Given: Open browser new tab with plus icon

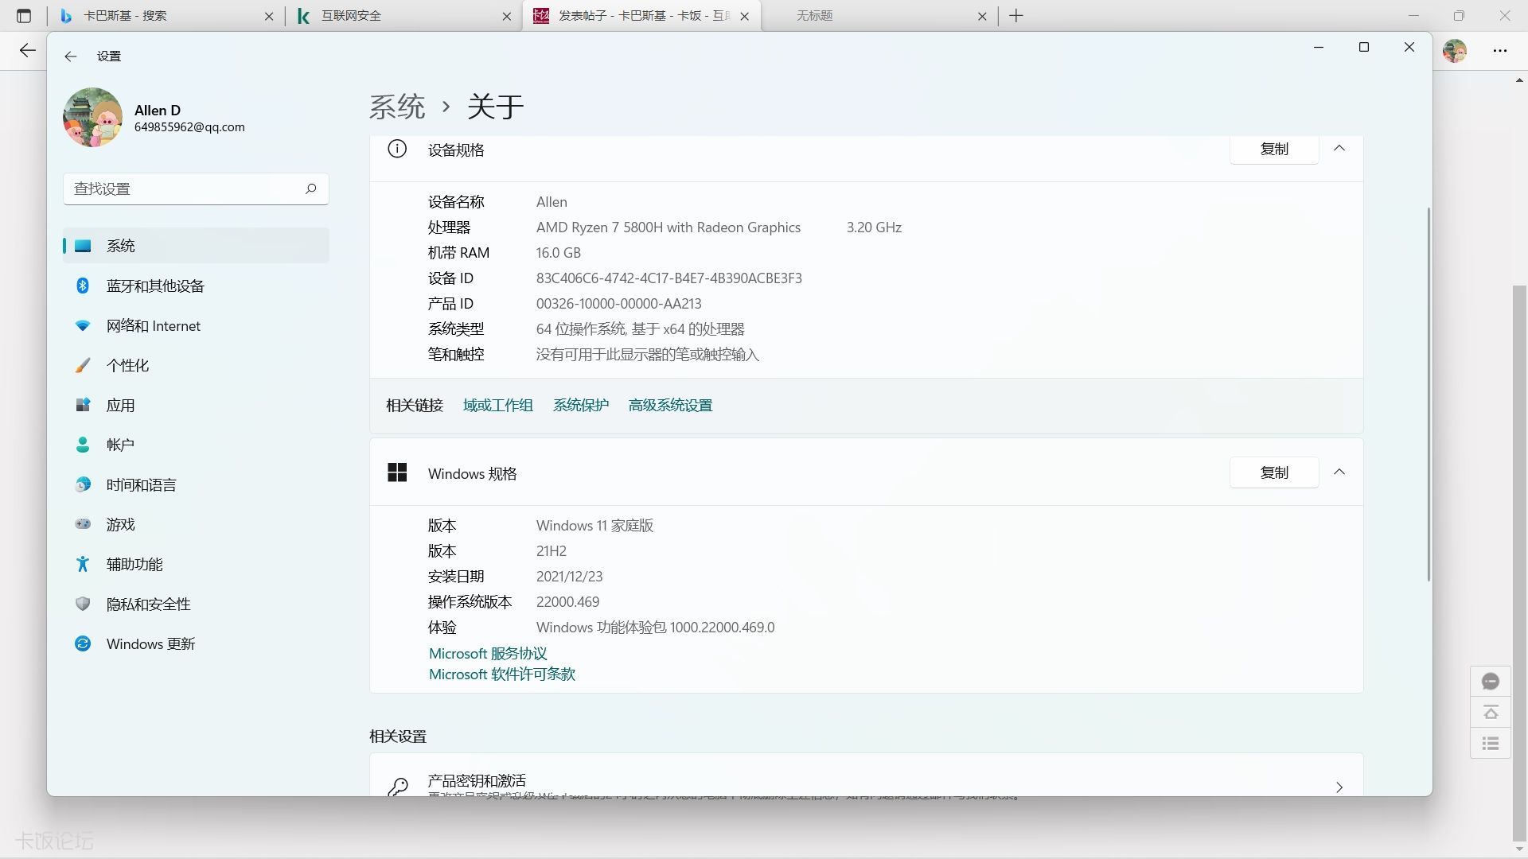Looking at the screenshot, I should [x=1016, y=15].
